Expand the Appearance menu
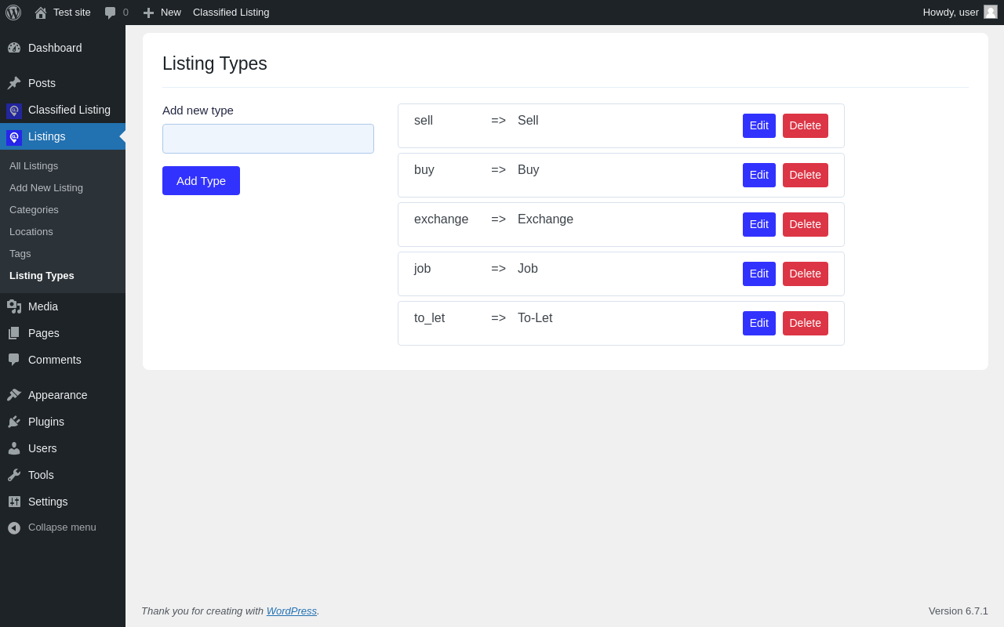This screenshot has width=1004, height=627. click(x=57, y=395)
